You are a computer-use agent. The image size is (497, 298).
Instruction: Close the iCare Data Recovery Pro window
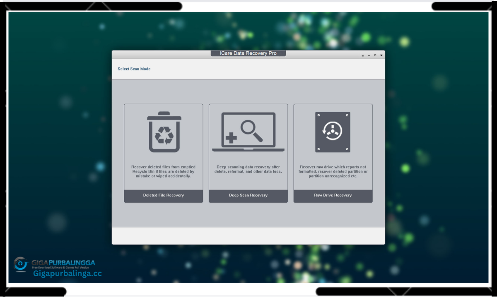pyautogui.click(x=381, y=55)
